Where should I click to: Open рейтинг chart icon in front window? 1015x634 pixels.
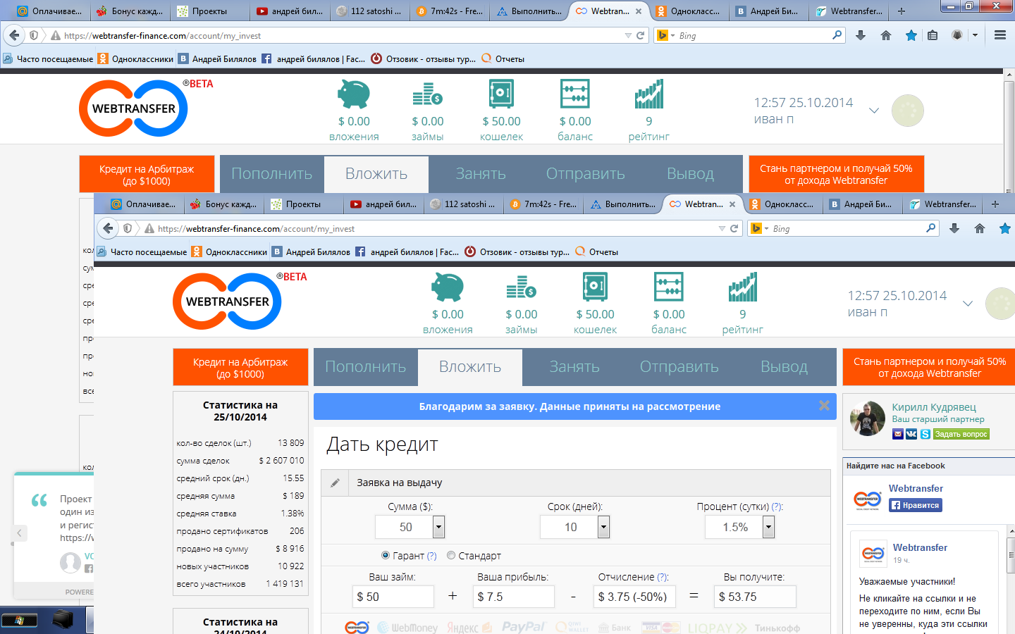tap(743, 287)
